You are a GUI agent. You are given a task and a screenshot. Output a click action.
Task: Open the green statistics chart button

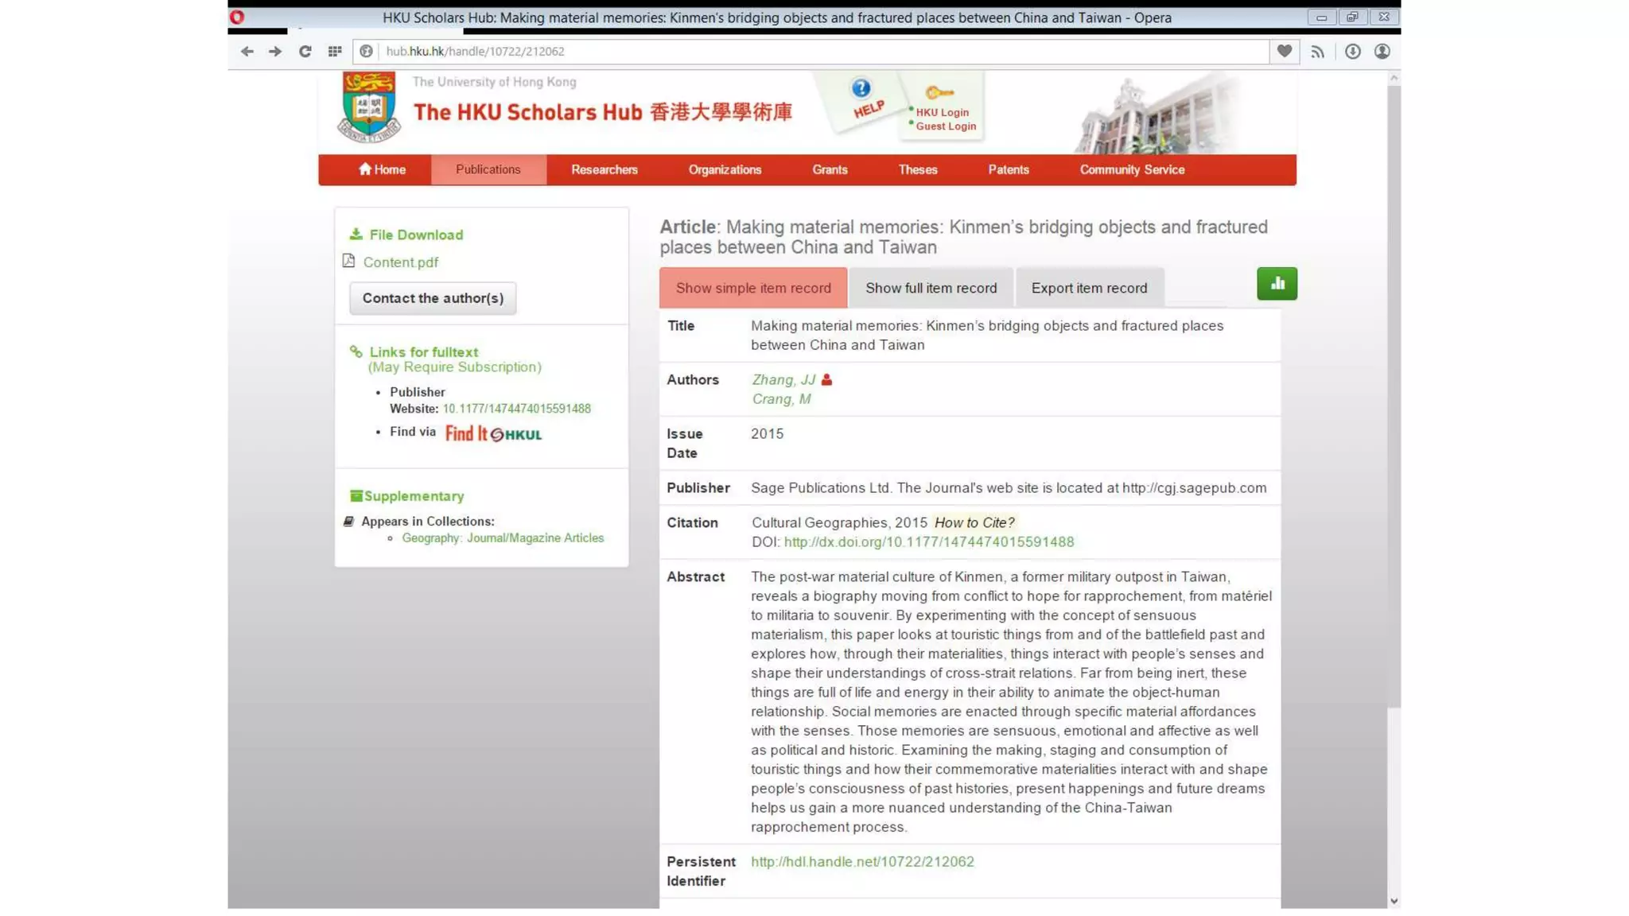tap(1277, 284)
